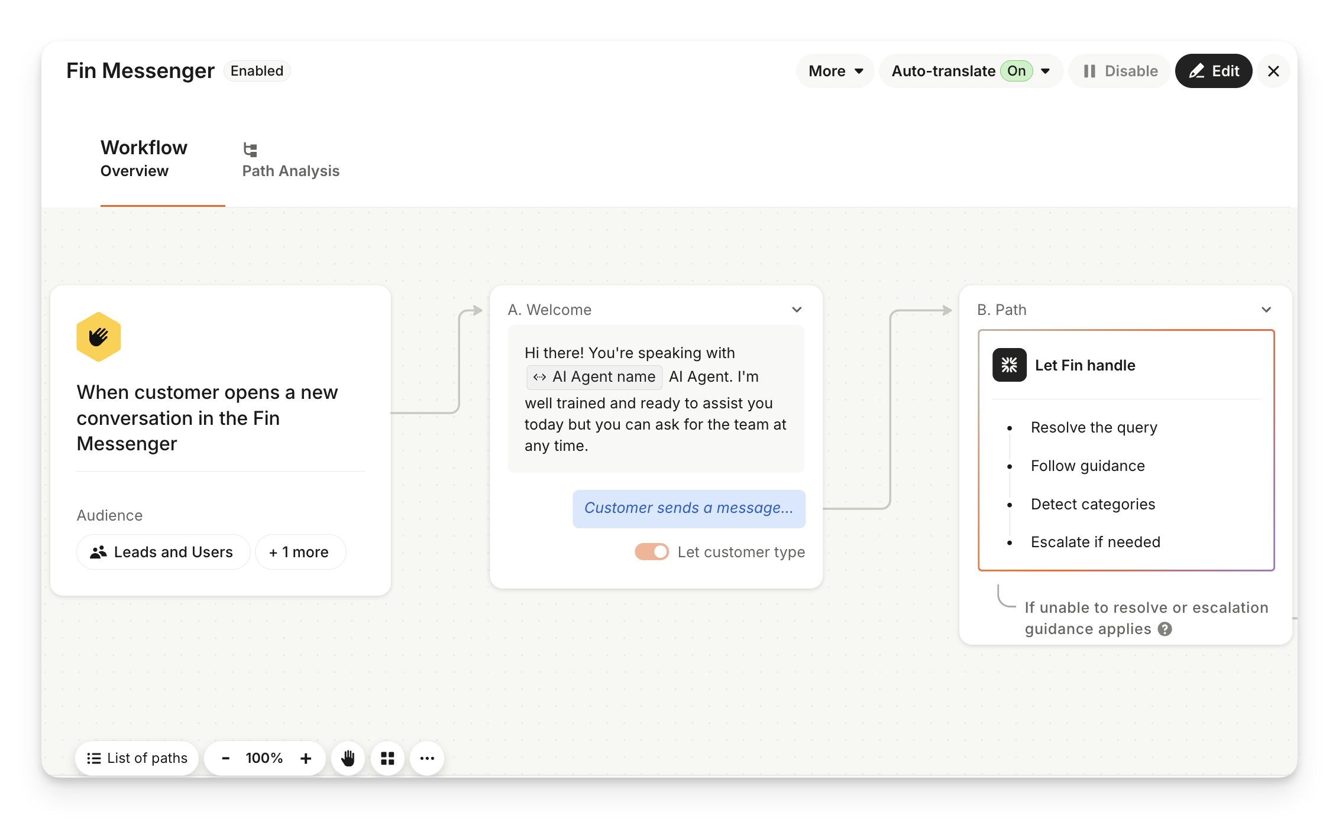
Task: Open the List of paths
Action: point(137,758)
